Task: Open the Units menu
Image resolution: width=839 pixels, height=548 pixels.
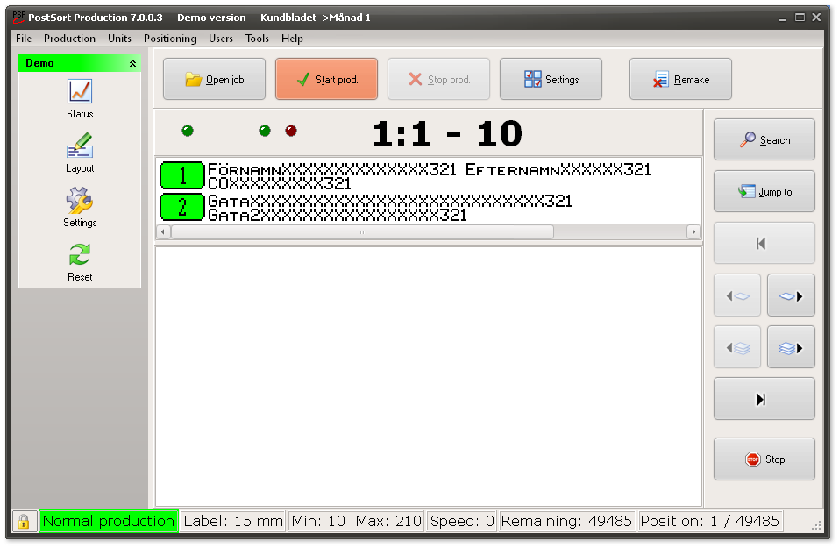Action: tap(119, 39)
